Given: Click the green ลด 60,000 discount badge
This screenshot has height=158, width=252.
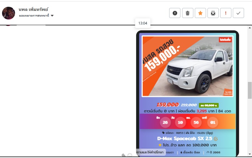Looking at the screenshot, I should point(209,105).
